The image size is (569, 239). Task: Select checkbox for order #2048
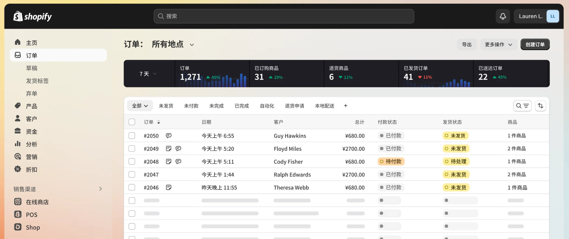(x=132, y=161)
